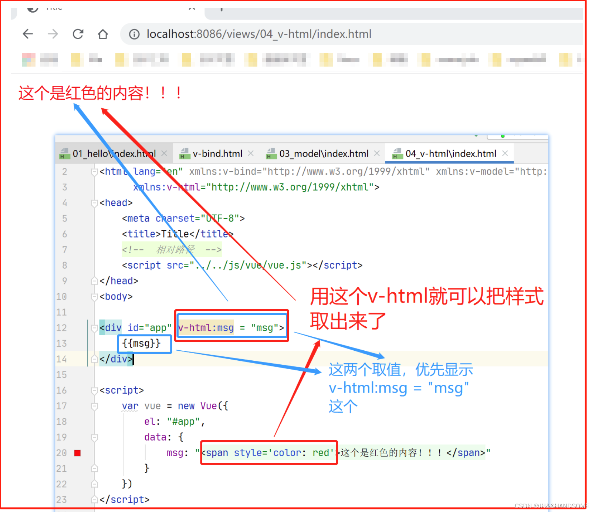Go to the browser home icon
Screen dimensions: 595x512
coord(103,34)
